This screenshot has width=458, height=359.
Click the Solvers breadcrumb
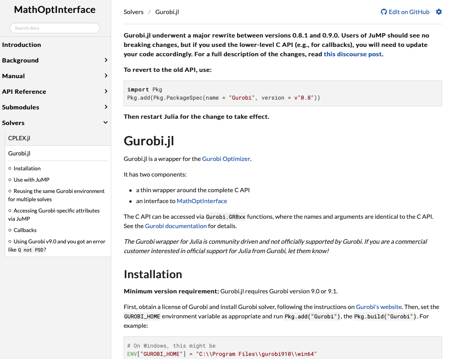click(x=133, y=12)
